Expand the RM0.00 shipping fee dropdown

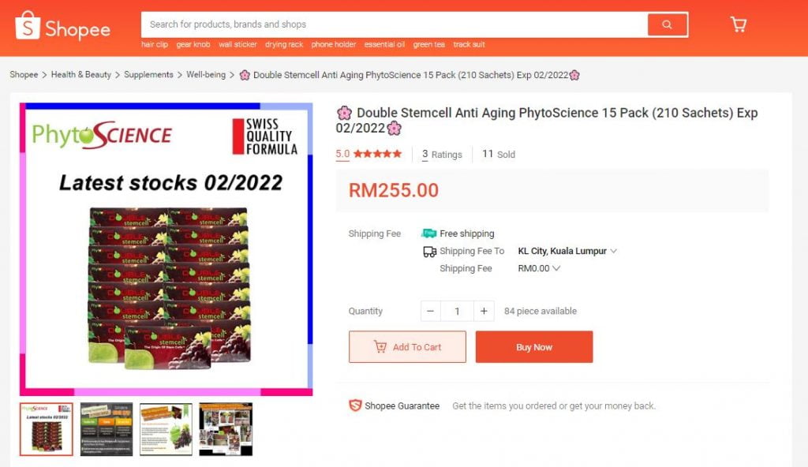pyautogui.click(x=539, y=268)
